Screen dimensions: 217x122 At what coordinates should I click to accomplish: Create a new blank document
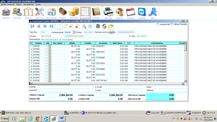click(x=59, y=26)
